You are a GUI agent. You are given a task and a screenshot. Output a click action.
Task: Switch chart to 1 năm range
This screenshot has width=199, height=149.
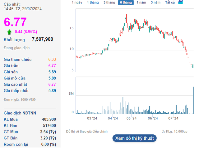coord(141,2)
